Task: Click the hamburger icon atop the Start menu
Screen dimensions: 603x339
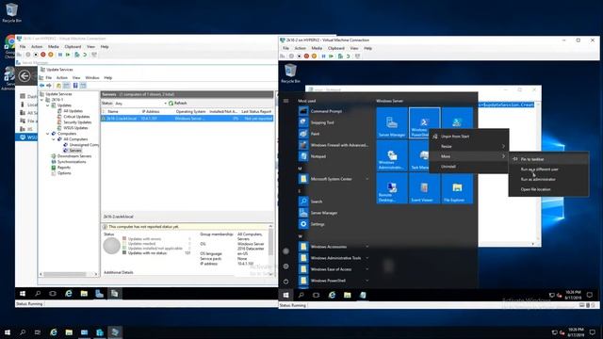Action: coord(285,101)
